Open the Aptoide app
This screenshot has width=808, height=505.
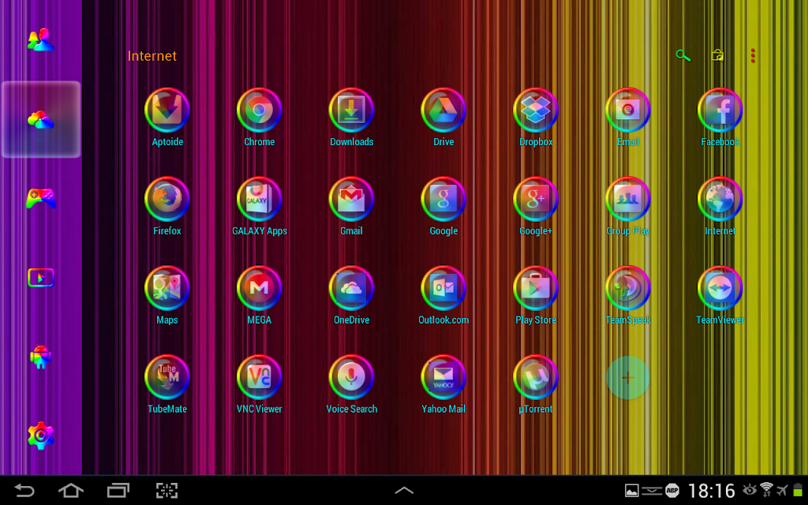pos(167,110)
